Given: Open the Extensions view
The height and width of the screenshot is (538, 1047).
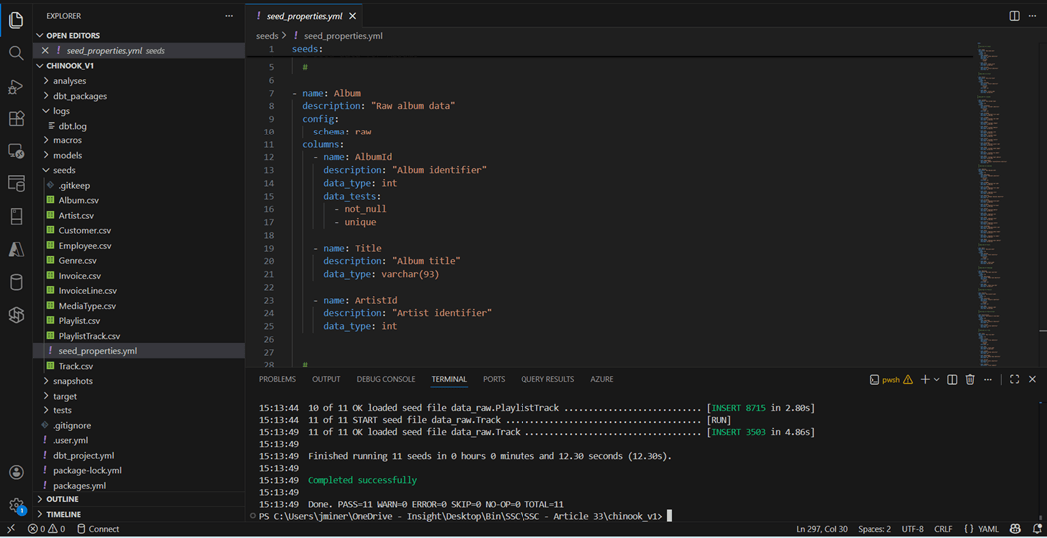Looking at the screenshot, I should [16, 119].
